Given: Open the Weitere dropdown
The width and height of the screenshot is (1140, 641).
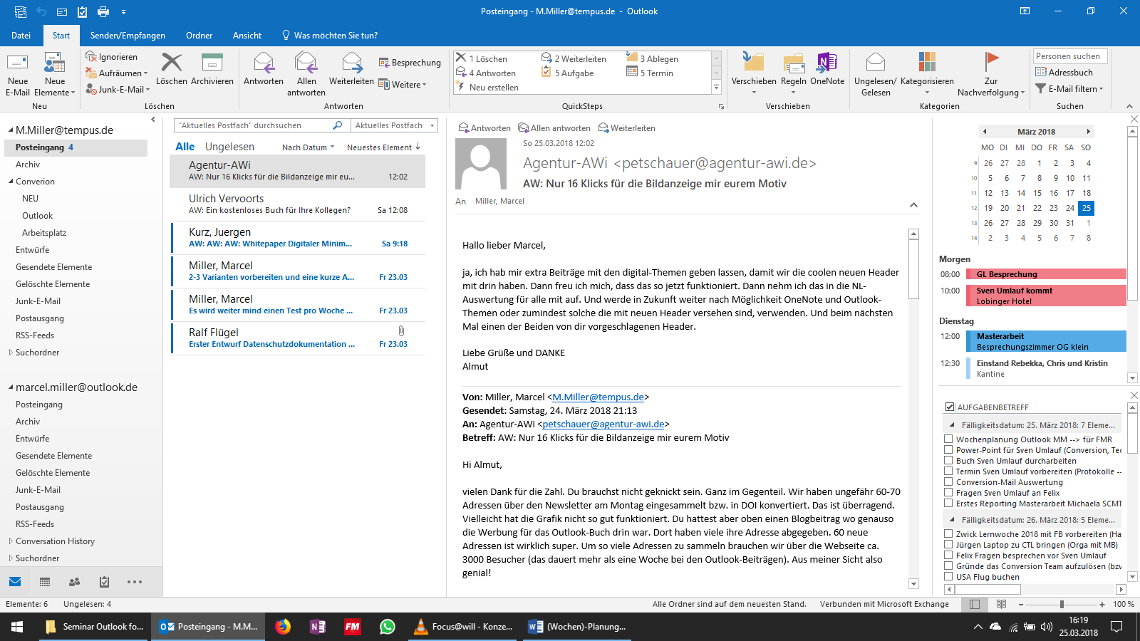Looking at the screenshot, I should pos(403,85).
